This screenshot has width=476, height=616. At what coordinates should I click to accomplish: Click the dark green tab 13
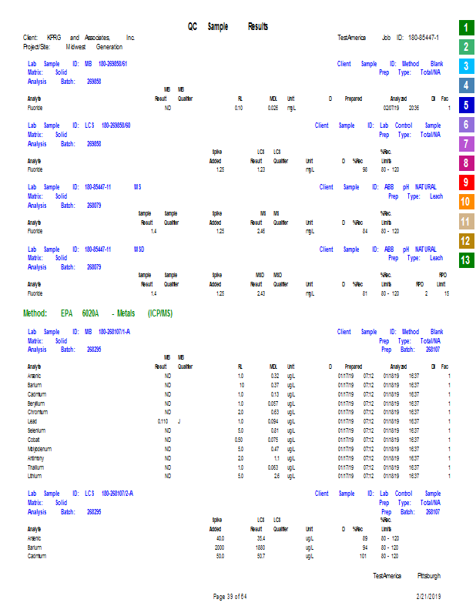pos(465,260)
